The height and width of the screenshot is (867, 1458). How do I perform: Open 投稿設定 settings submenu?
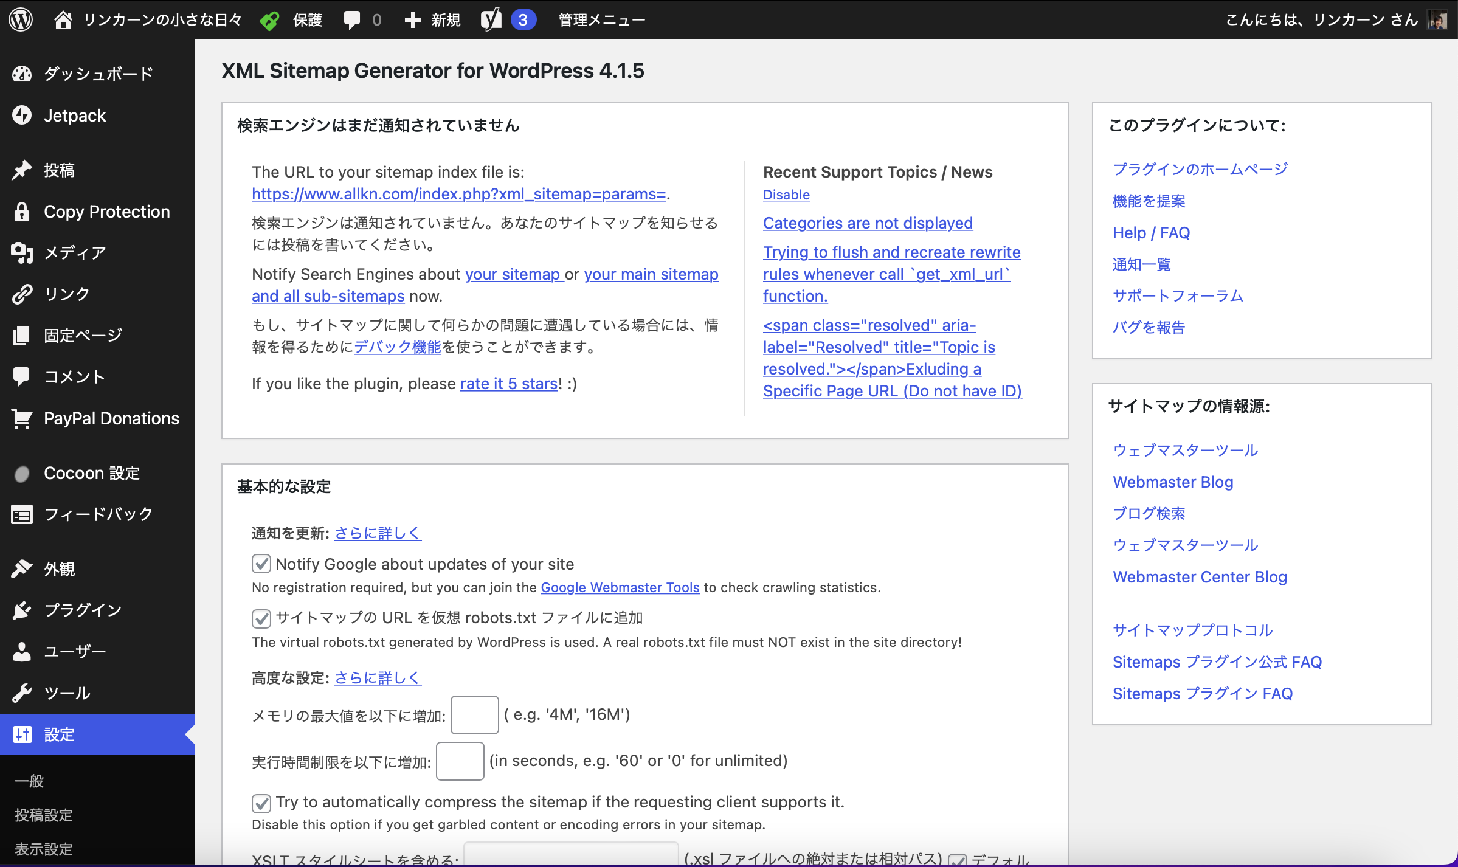44,815
